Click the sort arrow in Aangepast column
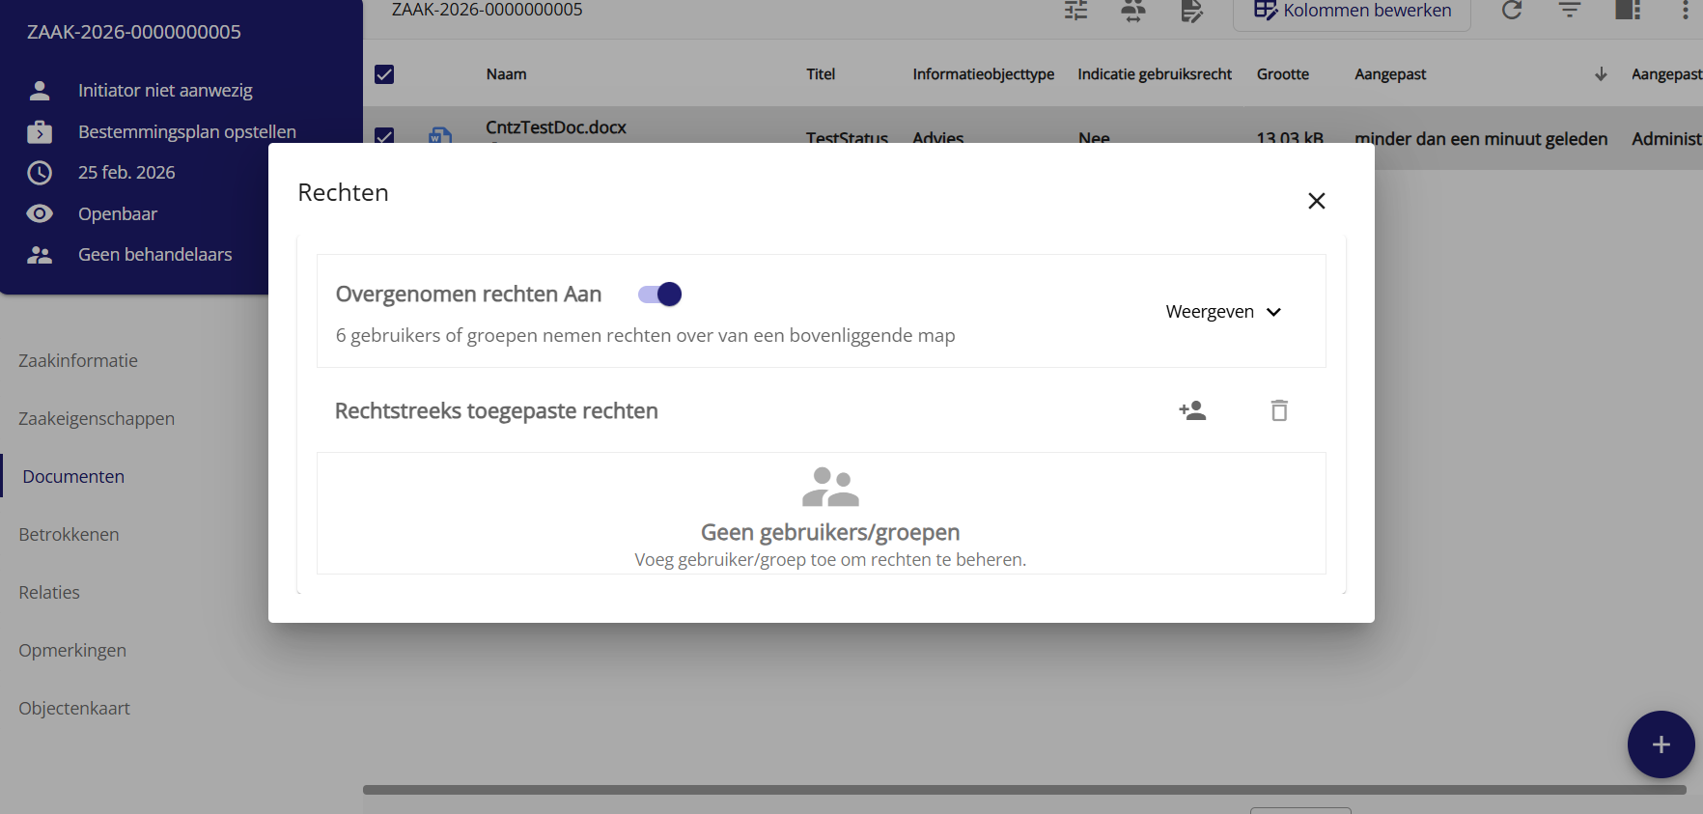1703x814 pixels. [x=1600, y=74]
